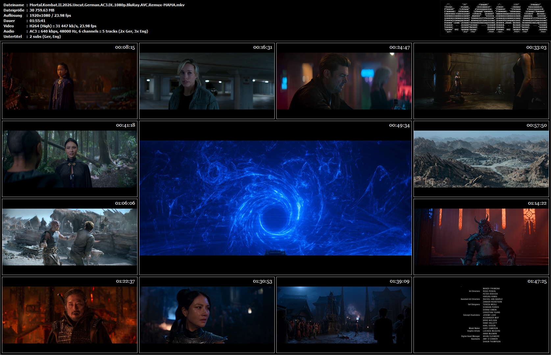Viewport: 551px width, 355px height.
Task: Select the forest scene thumbnail 00:41:18
Action: 70,159
